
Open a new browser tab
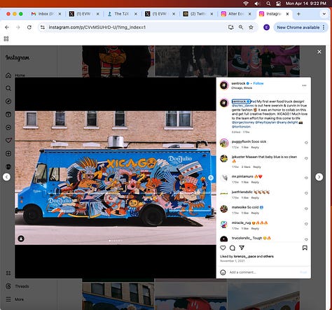(x=298, y=14)
